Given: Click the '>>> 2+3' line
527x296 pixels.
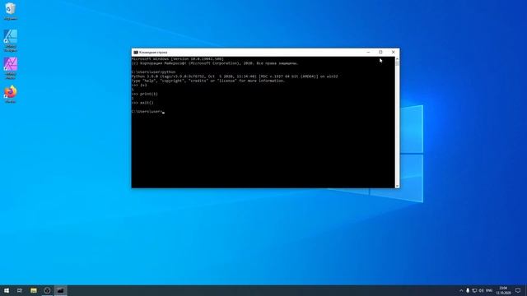Looking at the screenshot, I should (139, 86).
